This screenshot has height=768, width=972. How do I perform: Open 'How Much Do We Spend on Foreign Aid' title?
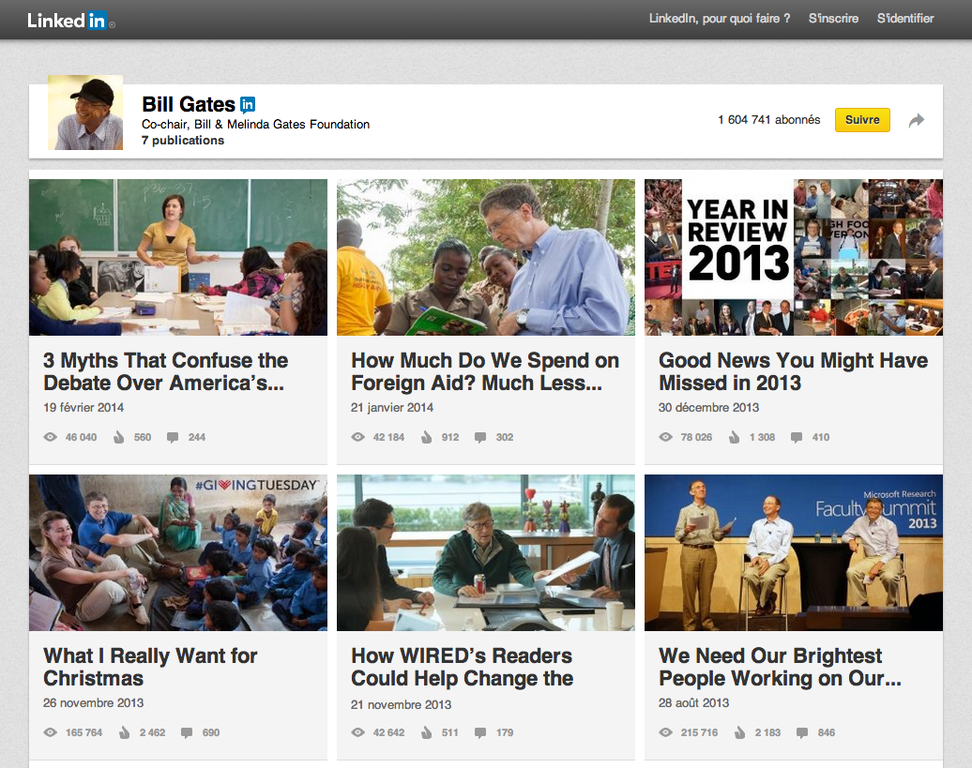485,371
